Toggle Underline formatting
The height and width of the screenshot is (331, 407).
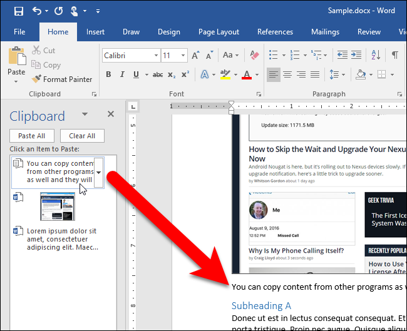point(136,74)
